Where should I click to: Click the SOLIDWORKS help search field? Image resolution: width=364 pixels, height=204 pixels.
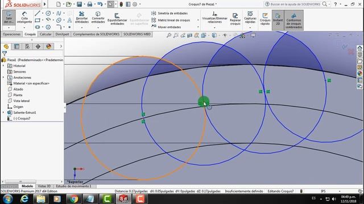[296, 4]
